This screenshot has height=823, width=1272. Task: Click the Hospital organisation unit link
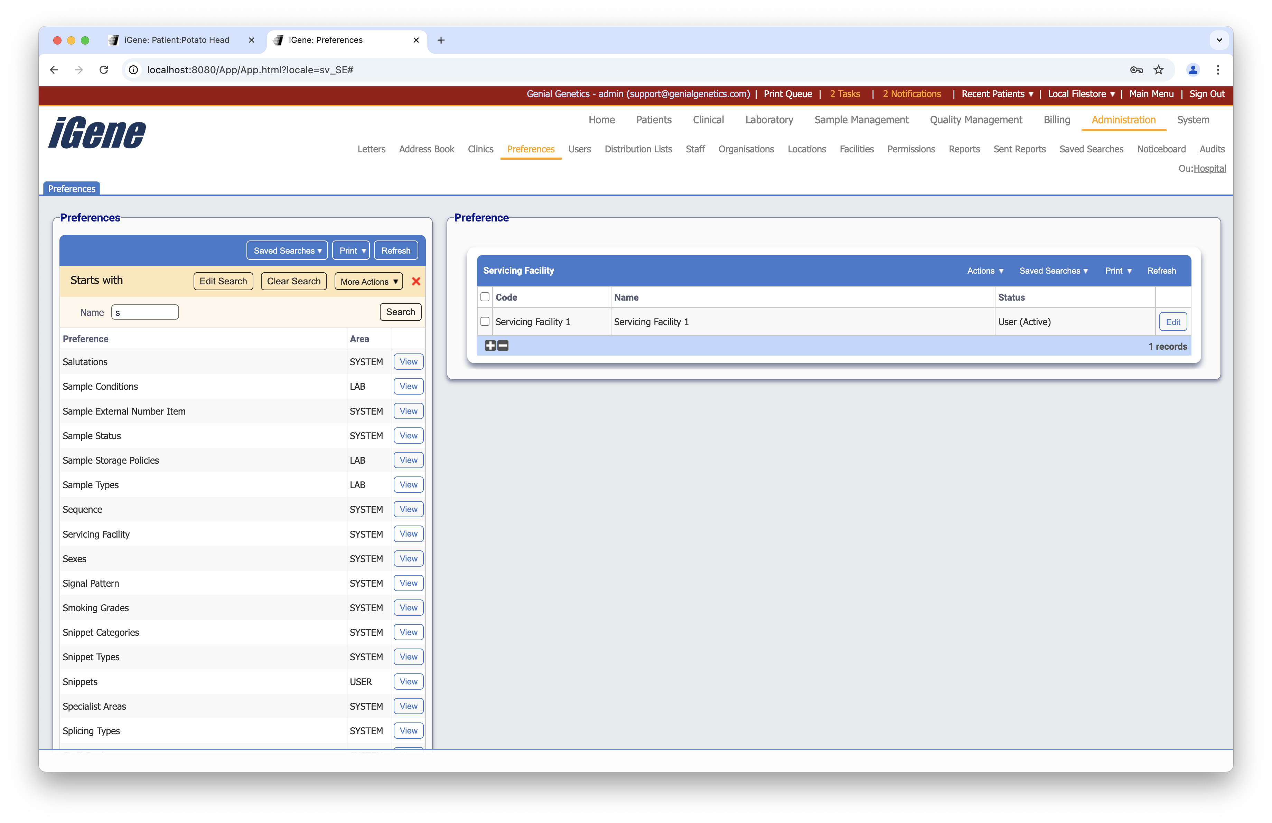point(1209,169)
